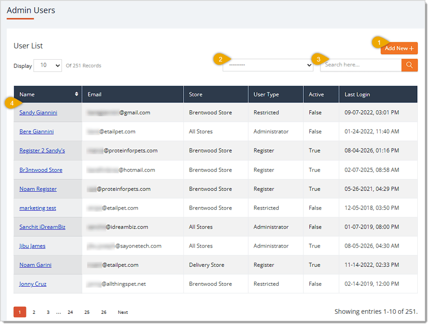Go to pagination page 25
This screenshot has height=326, width=430.
click(87, 312)
